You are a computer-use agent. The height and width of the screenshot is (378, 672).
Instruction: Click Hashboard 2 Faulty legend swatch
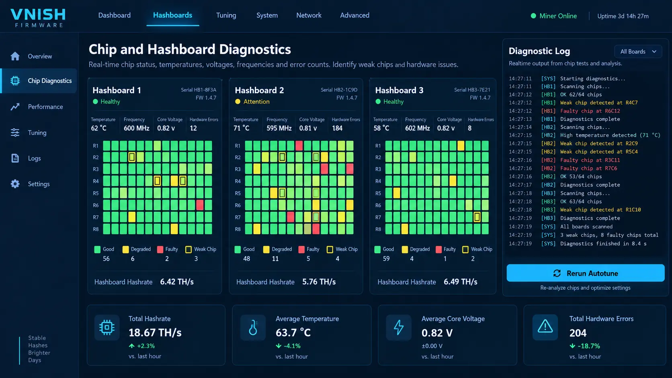point(301,249)
